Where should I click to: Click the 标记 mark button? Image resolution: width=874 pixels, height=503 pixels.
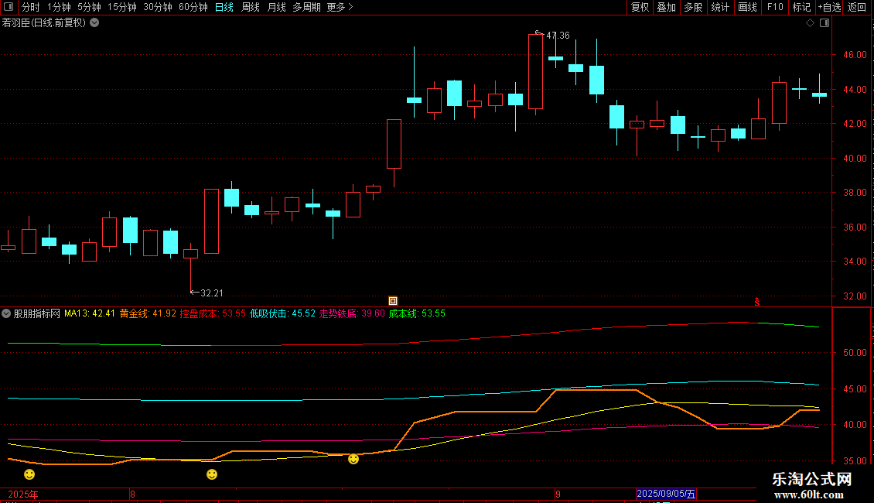(x=801, y=7)
